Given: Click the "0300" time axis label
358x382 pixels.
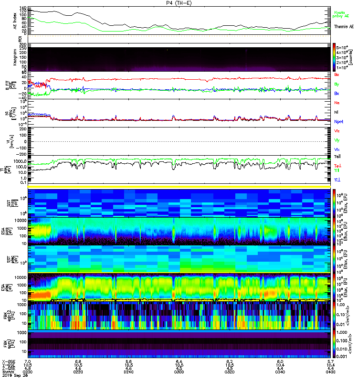Looking at the screenshot, I should [179, 372].
